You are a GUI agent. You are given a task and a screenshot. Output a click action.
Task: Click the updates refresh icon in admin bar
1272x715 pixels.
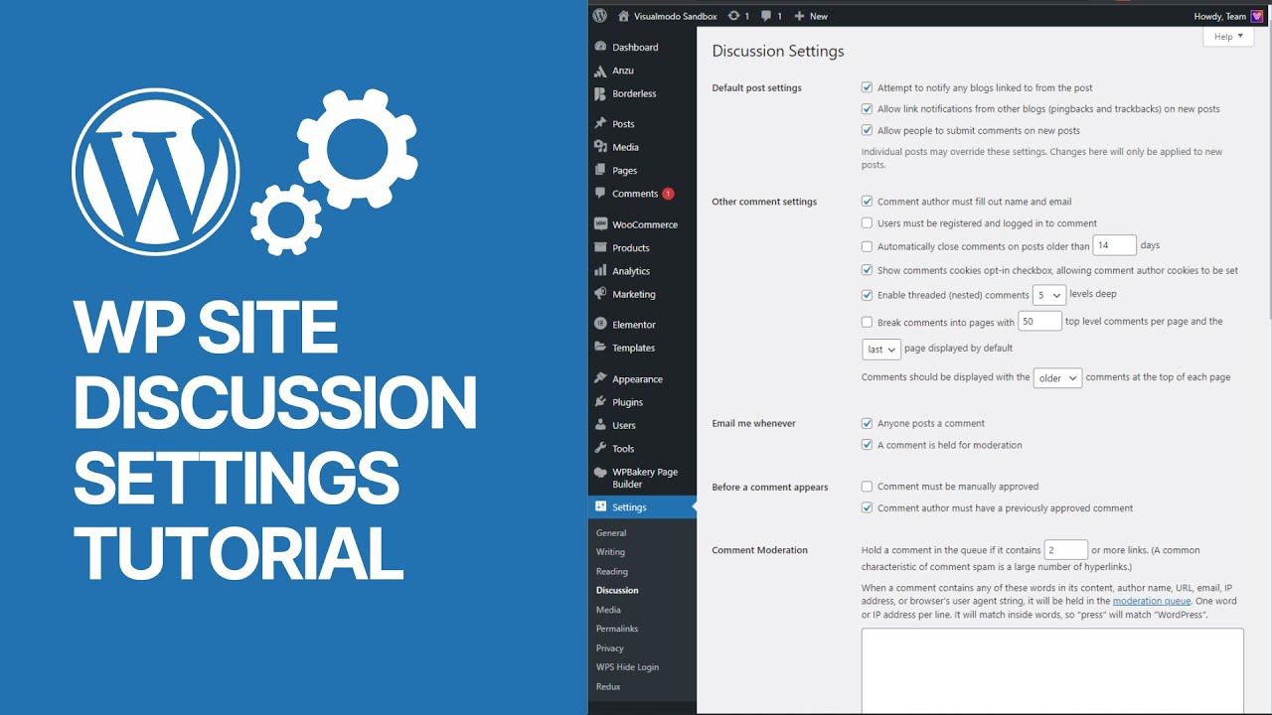[733, 16]
